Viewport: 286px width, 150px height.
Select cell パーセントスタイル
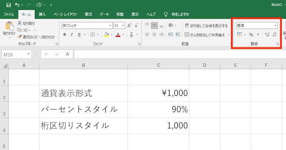(x=83, y=110)
